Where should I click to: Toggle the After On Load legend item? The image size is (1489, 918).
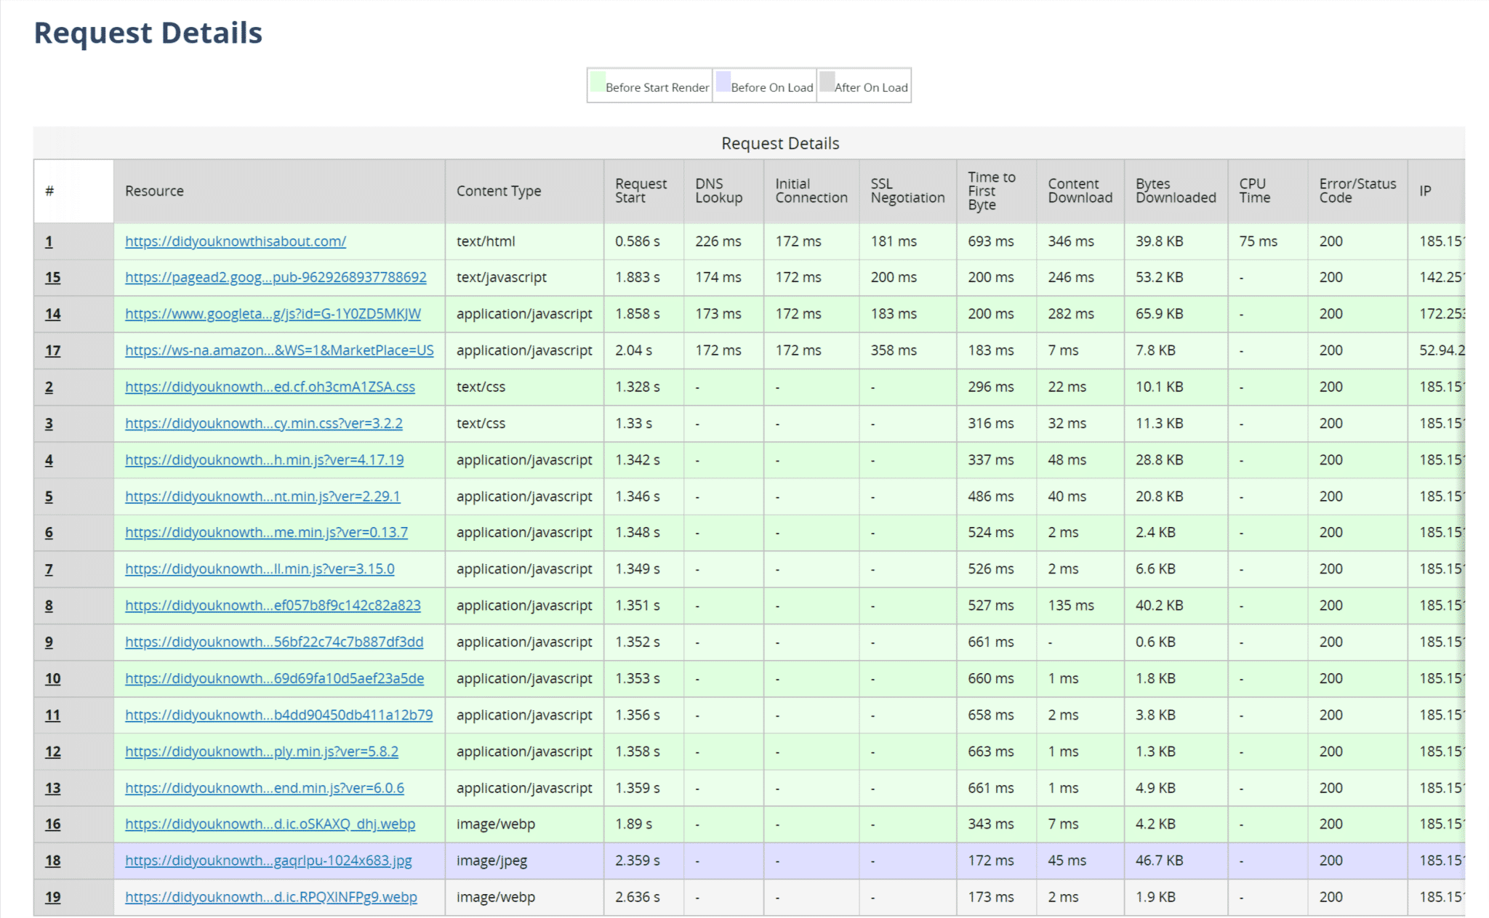(x=871, y=86)
